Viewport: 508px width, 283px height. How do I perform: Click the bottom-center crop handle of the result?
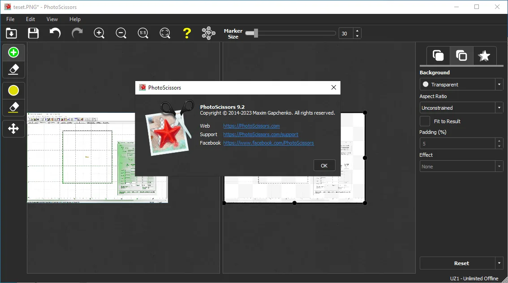tap(294, 203)
